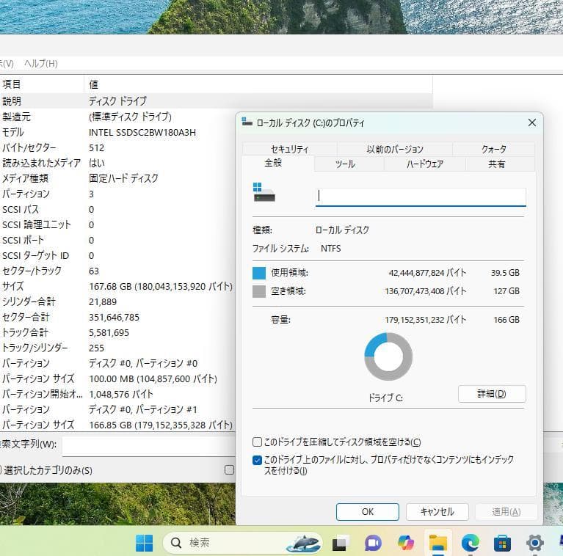The height and width of the screenshot is (556, 563).
Task: Launch the purple video chat app on taskbar
Action: tap(374, 543)
